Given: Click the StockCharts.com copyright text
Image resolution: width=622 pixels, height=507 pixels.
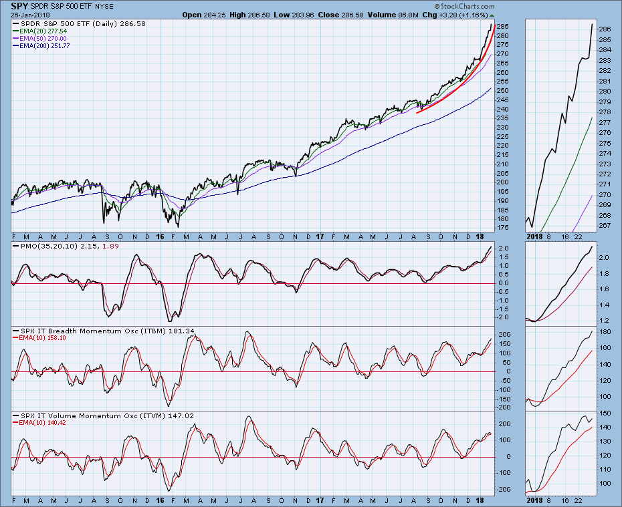Looking at the screenshot, I should tap(464, 6).
